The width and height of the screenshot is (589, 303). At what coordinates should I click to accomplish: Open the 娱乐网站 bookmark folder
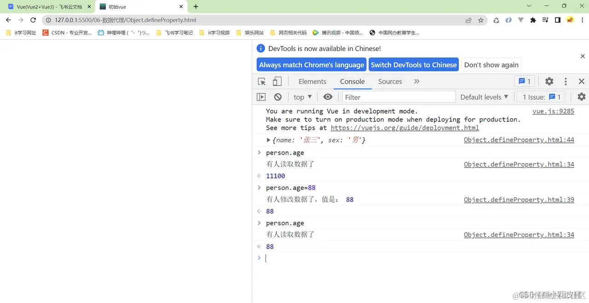coord(250,33)
